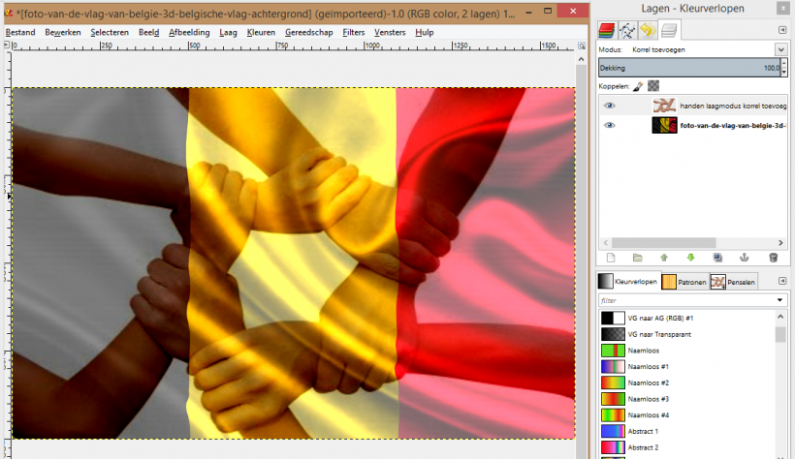
Task: Create a new layer with the page icon
Action: (x=611, y=258)
